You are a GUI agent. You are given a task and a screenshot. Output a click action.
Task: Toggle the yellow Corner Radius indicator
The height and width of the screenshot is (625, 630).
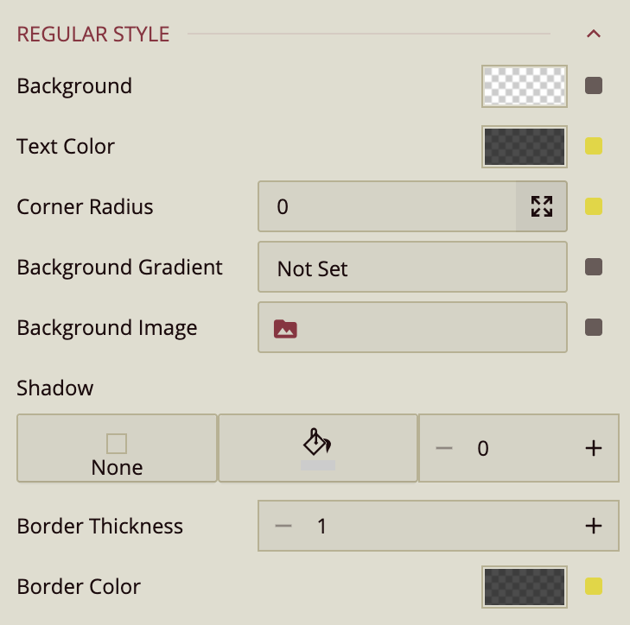tap(594, 207)
